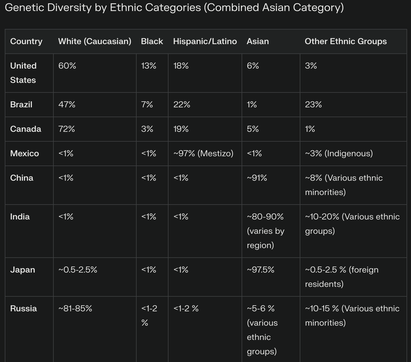Select the Mexico row label
This screenshot has width=411, height=362.
(24, 154)
